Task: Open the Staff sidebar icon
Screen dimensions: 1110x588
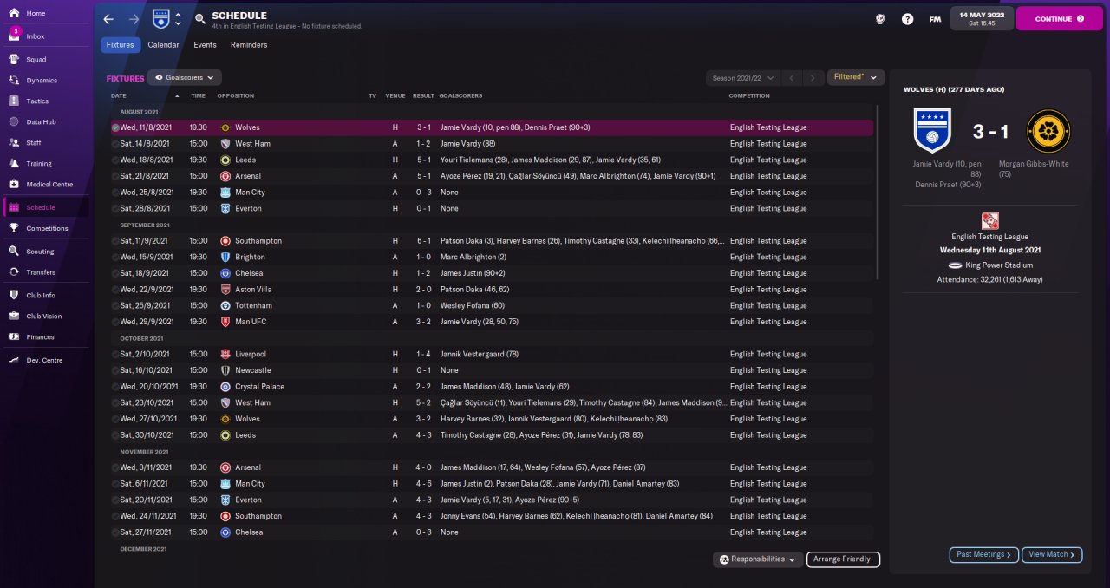Action: click(14, 143)
